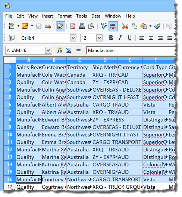Expand the font size dropdown
This screenshot has width=182, height=197.
coord(100,38)
